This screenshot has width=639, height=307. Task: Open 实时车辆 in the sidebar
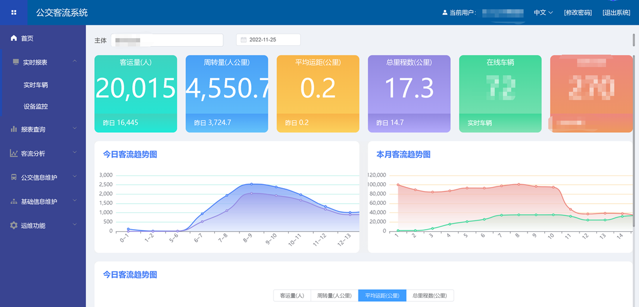click(36, 85)
